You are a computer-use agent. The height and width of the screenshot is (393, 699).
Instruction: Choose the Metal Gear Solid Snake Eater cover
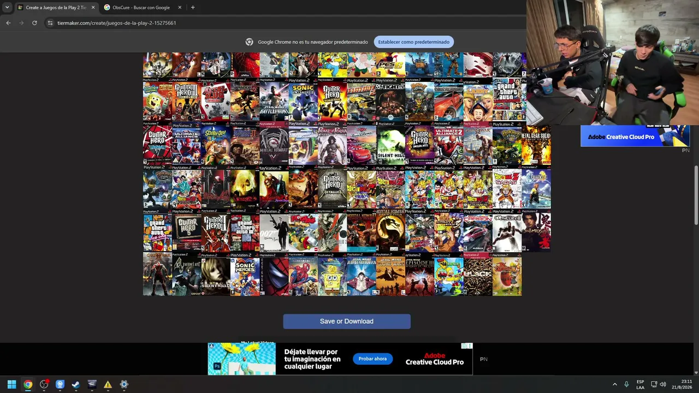pos(536,144)
